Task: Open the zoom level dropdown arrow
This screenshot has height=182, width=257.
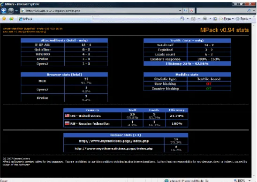Action: coord(249,181)
